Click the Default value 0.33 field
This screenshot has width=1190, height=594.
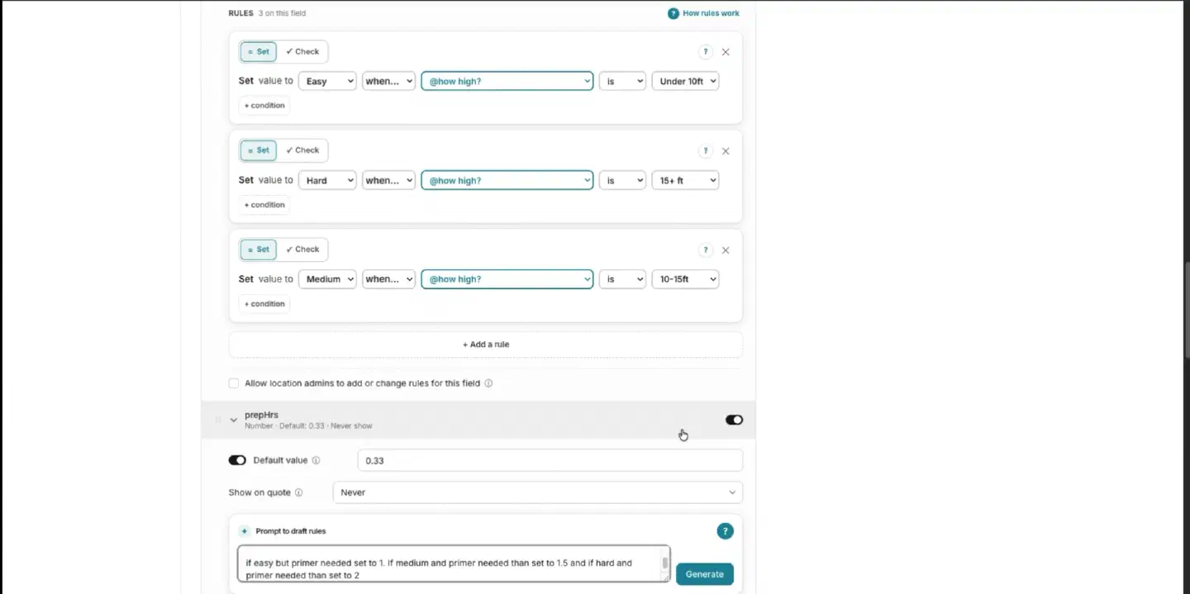point(550,460)
